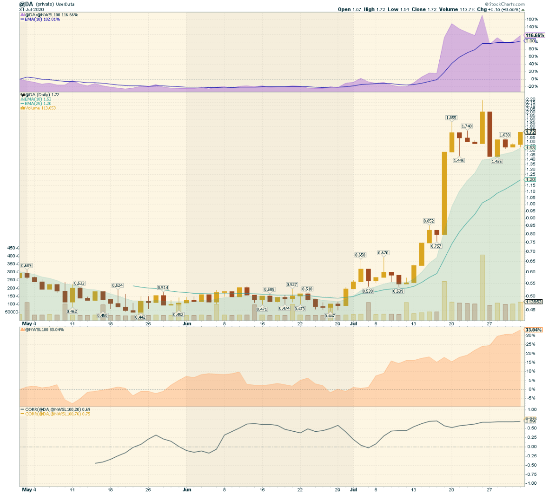This screenshot has height=494, width=549.
Task: Click the 0.609 price label in early May
Action: coord(26,266)
